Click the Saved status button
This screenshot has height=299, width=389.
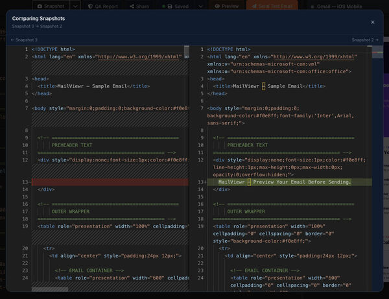pyautogui.click(x=175, y=6)
